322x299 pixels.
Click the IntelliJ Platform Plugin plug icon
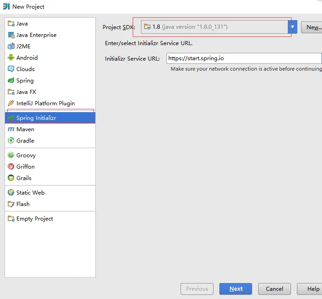click(x=11, y=103)
